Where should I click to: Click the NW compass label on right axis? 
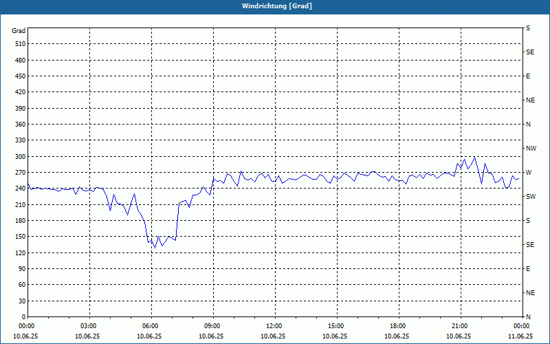coord(531,149)
